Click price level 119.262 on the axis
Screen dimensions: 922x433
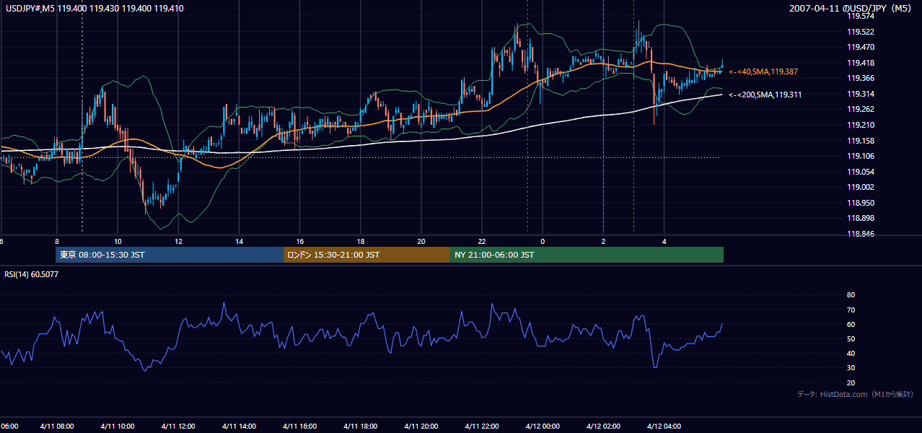tap(861, 110)
